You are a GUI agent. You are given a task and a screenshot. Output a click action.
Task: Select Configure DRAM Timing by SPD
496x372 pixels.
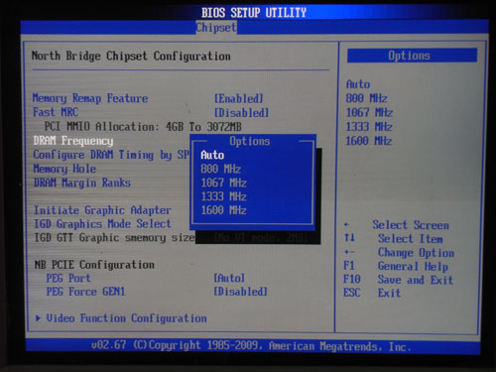pos(111,155)
